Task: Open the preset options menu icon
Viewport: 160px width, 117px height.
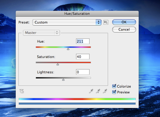Action: 106,22
